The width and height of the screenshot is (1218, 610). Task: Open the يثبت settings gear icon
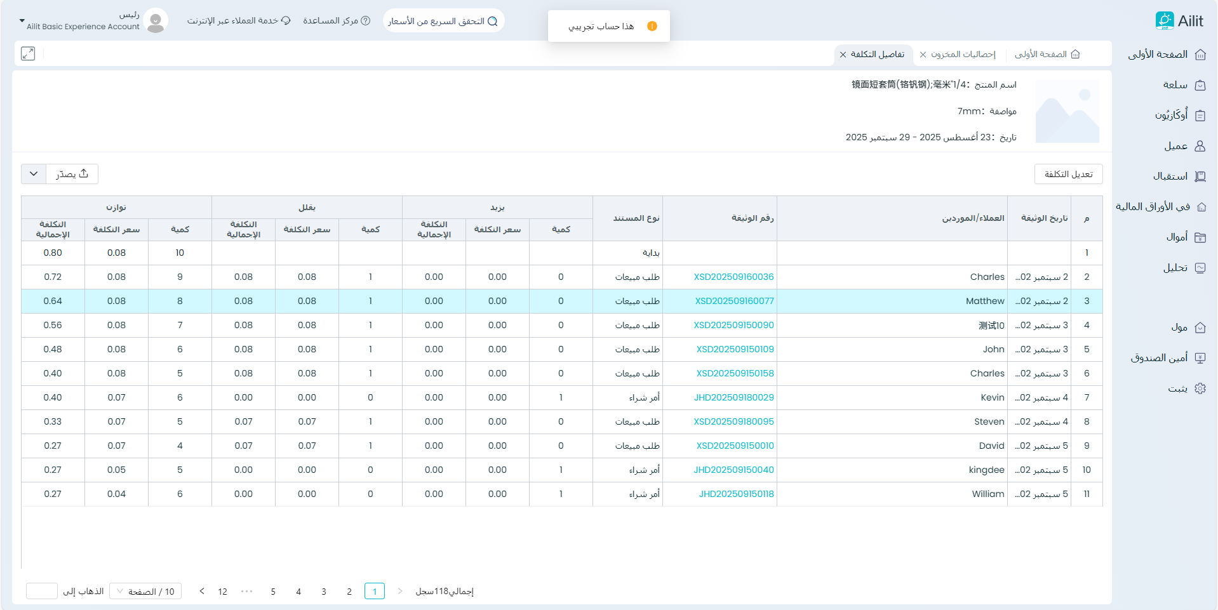pos(1200,388)
